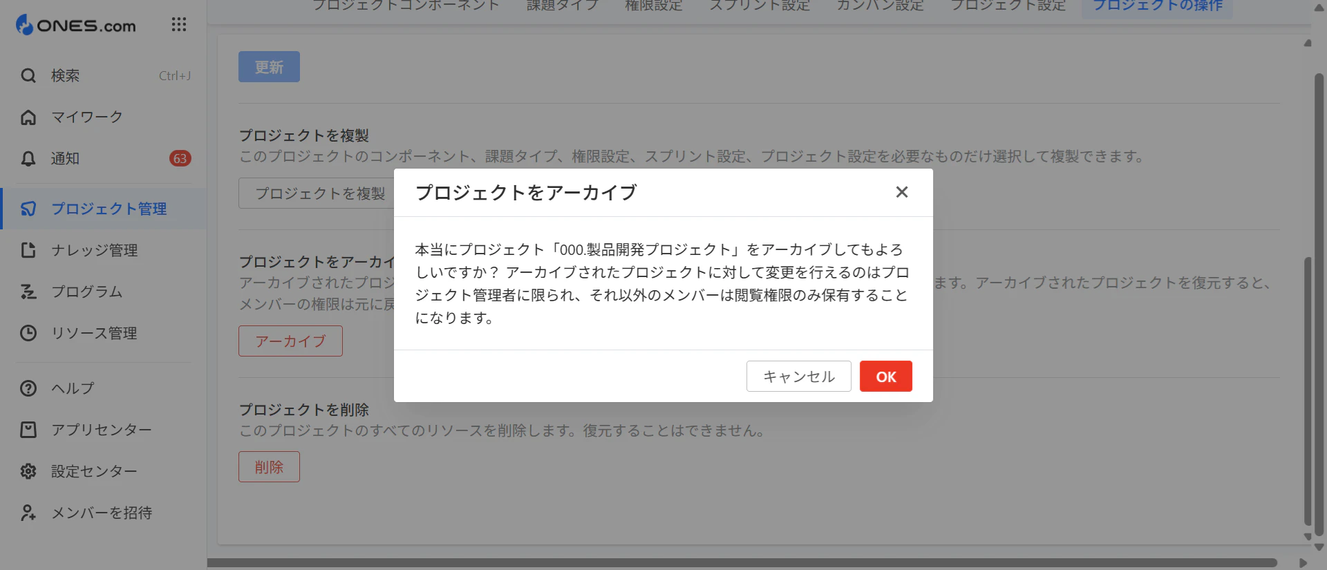This screenshot has height=570, width=1327.
Task: Click the リソース管理 clock icon
Action: point(28,333)
